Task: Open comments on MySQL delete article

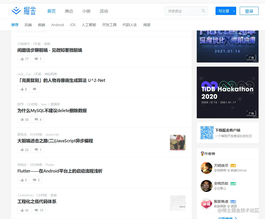Action: coord(38,119)
